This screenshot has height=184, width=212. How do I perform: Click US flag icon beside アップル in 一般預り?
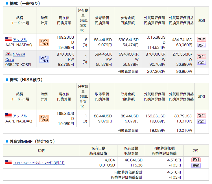click(8, 39)
